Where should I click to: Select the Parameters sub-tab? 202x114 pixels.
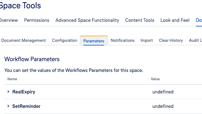click(94, 41)
